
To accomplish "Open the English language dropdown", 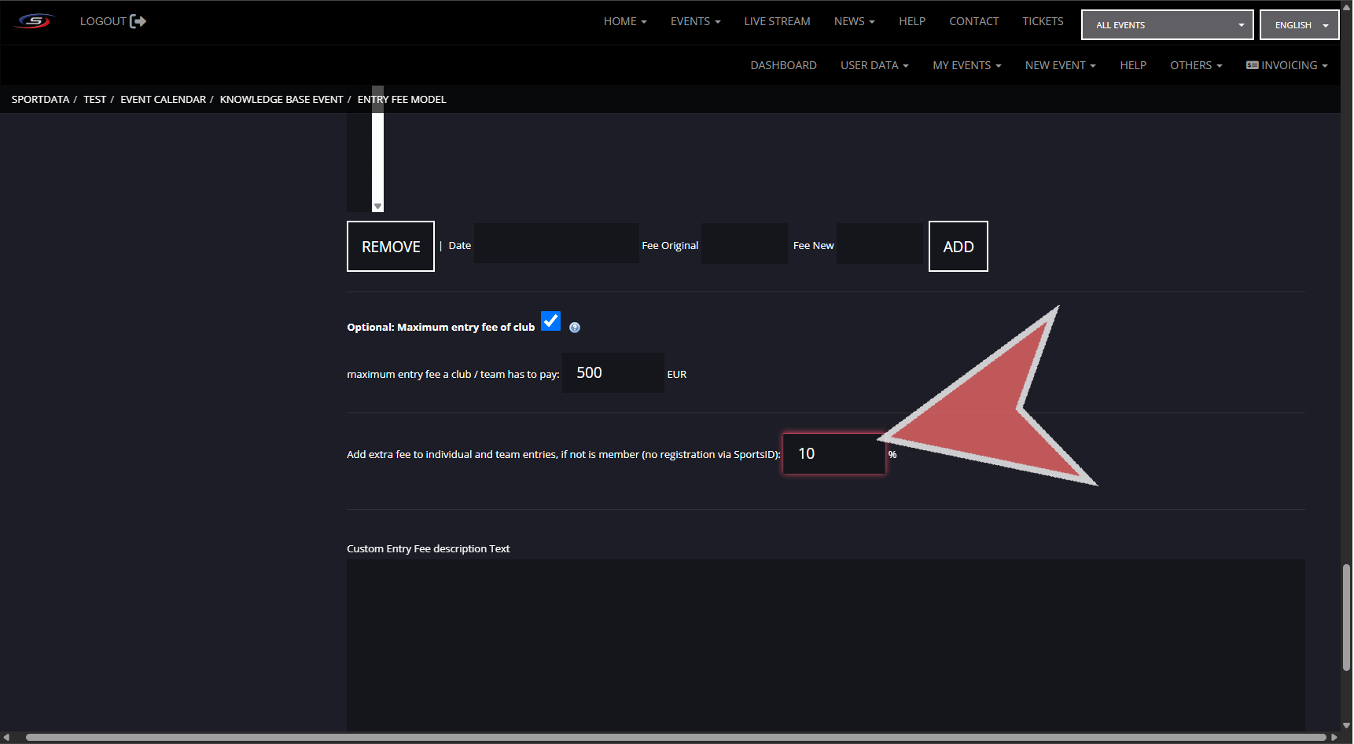I will [1299, 25].
